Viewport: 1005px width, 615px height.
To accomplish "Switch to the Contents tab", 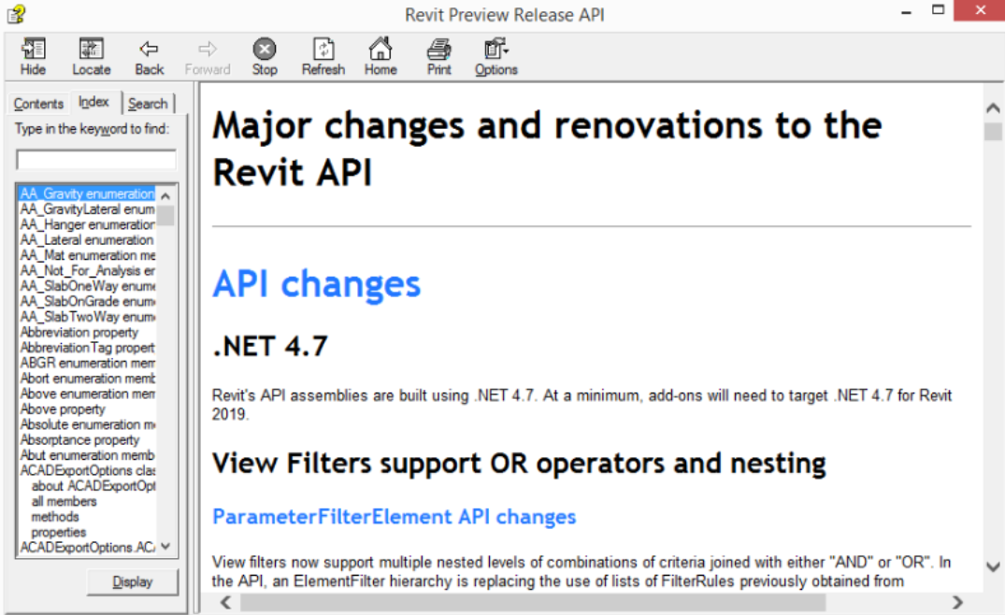I will coord(38,103).
